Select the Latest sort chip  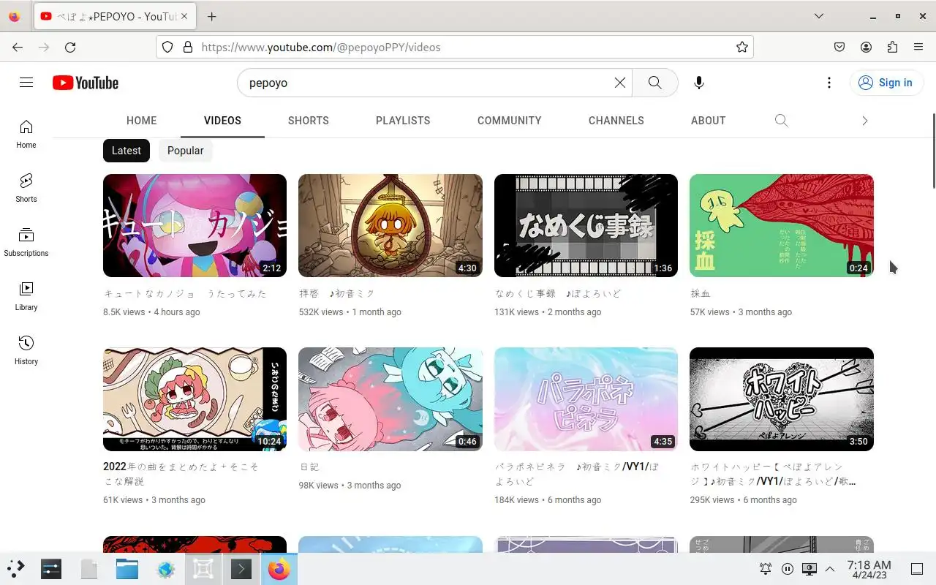[x=126, y=151]
